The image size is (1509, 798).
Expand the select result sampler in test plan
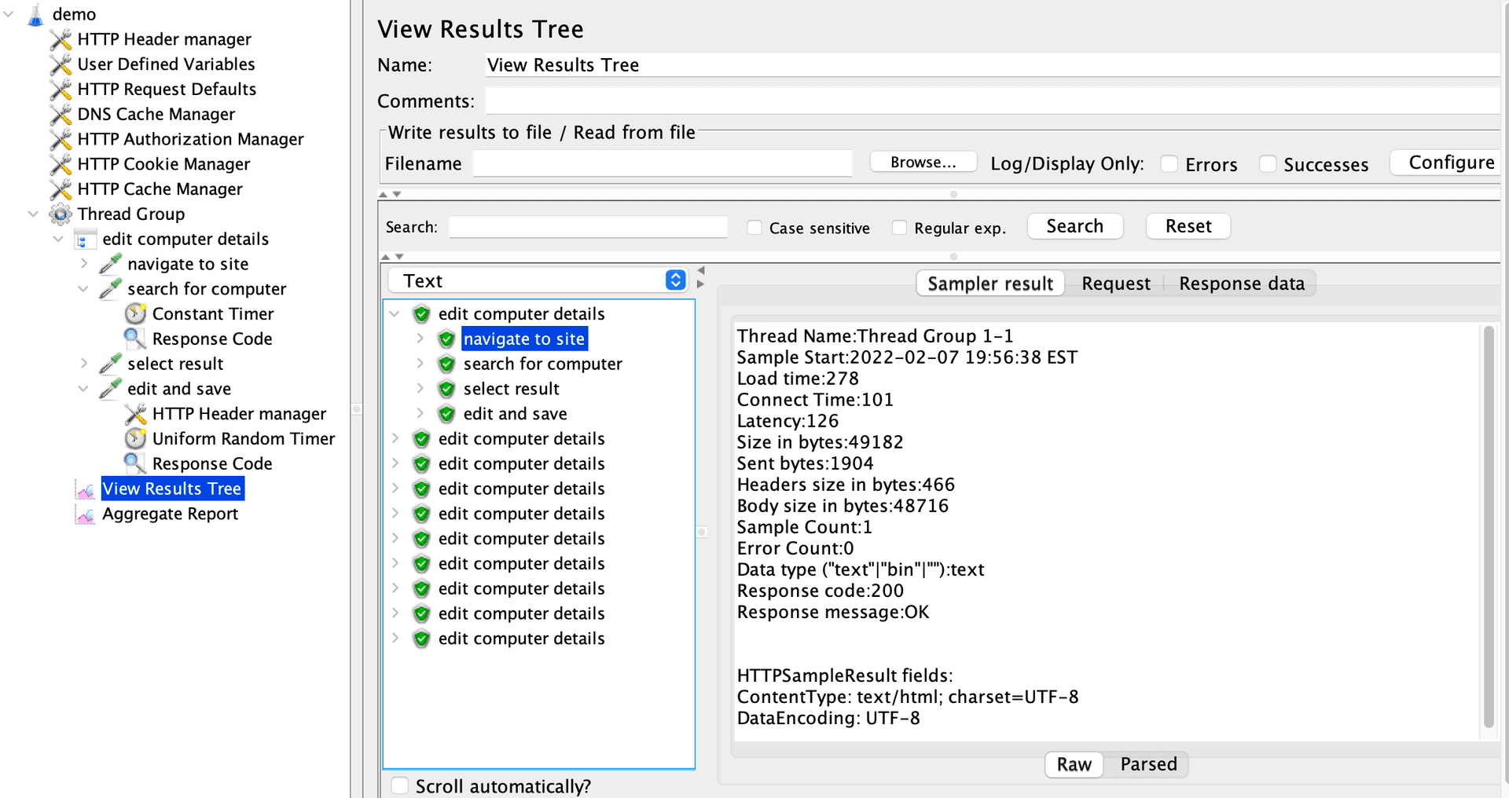coord(83,364)
